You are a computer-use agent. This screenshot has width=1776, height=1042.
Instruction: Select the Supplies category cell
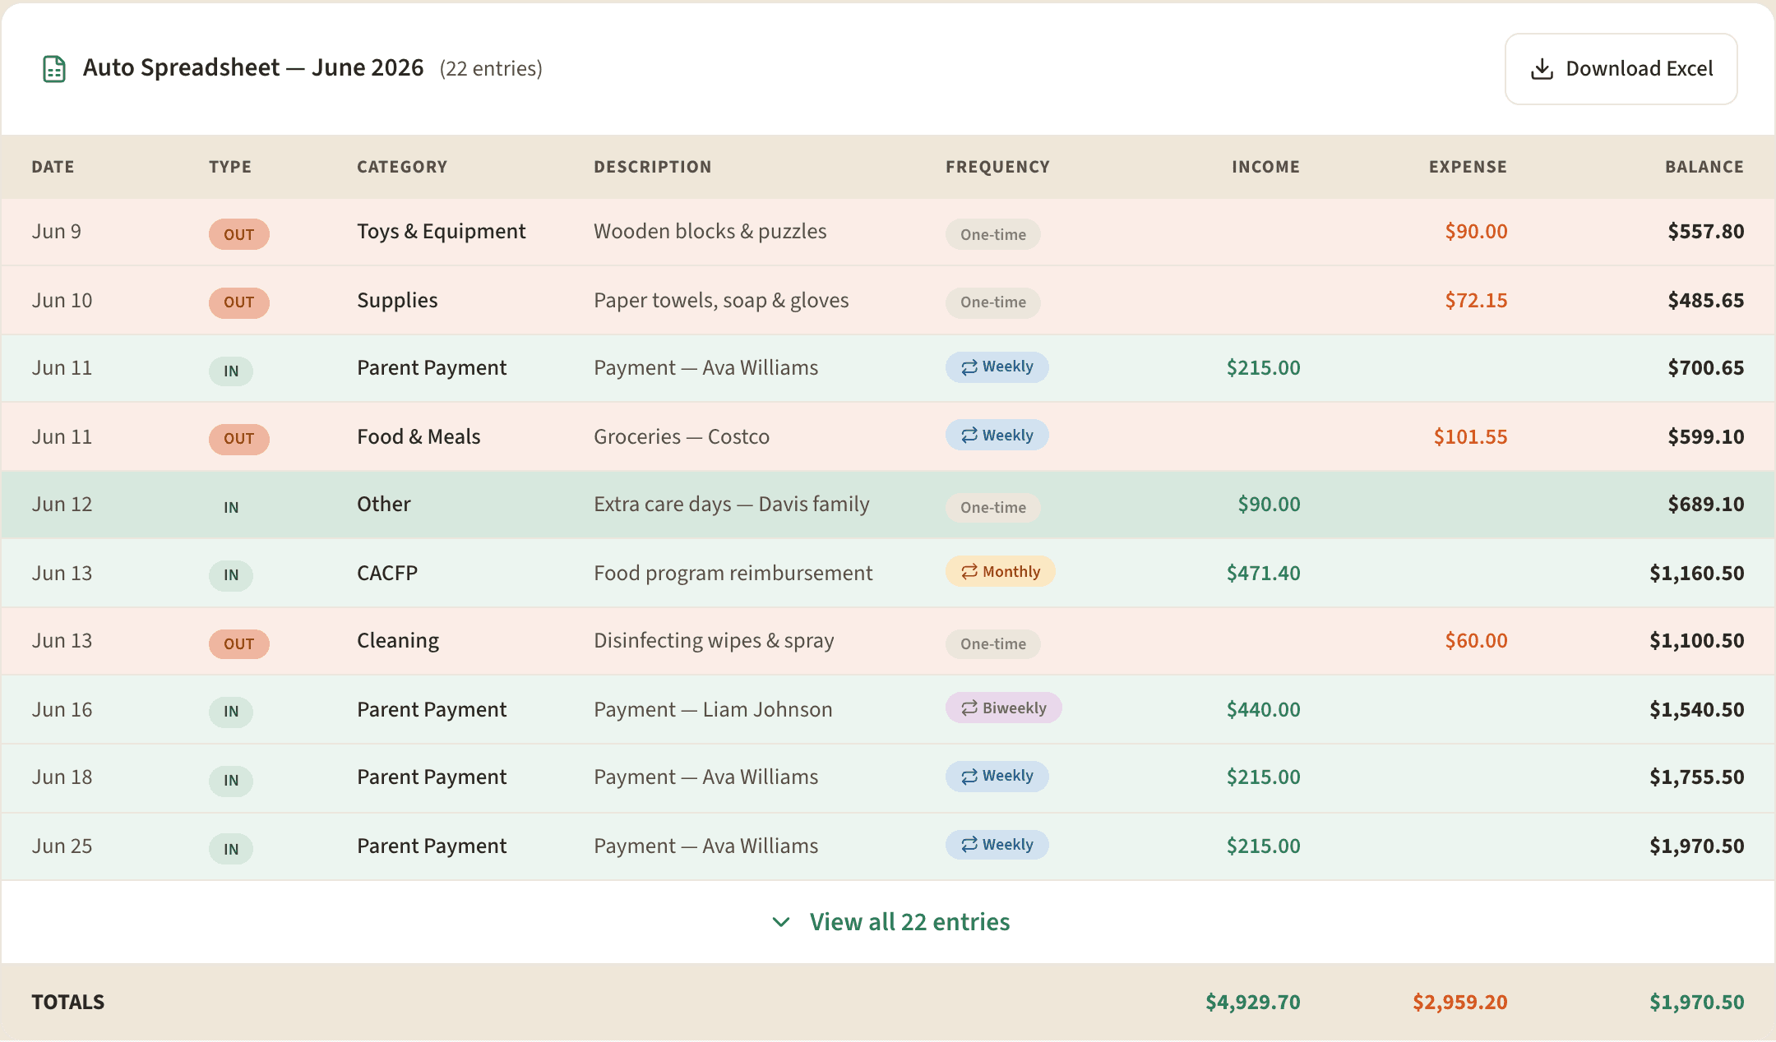coord(397,301)
